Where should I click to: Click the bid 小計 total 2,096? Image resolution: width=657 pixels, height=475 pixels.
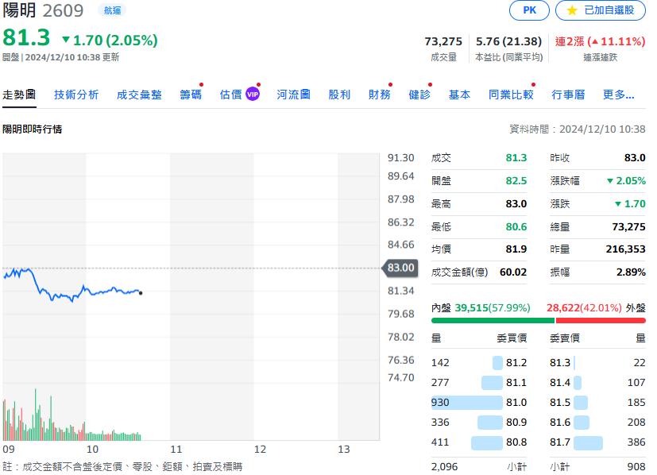click(445, 466)
